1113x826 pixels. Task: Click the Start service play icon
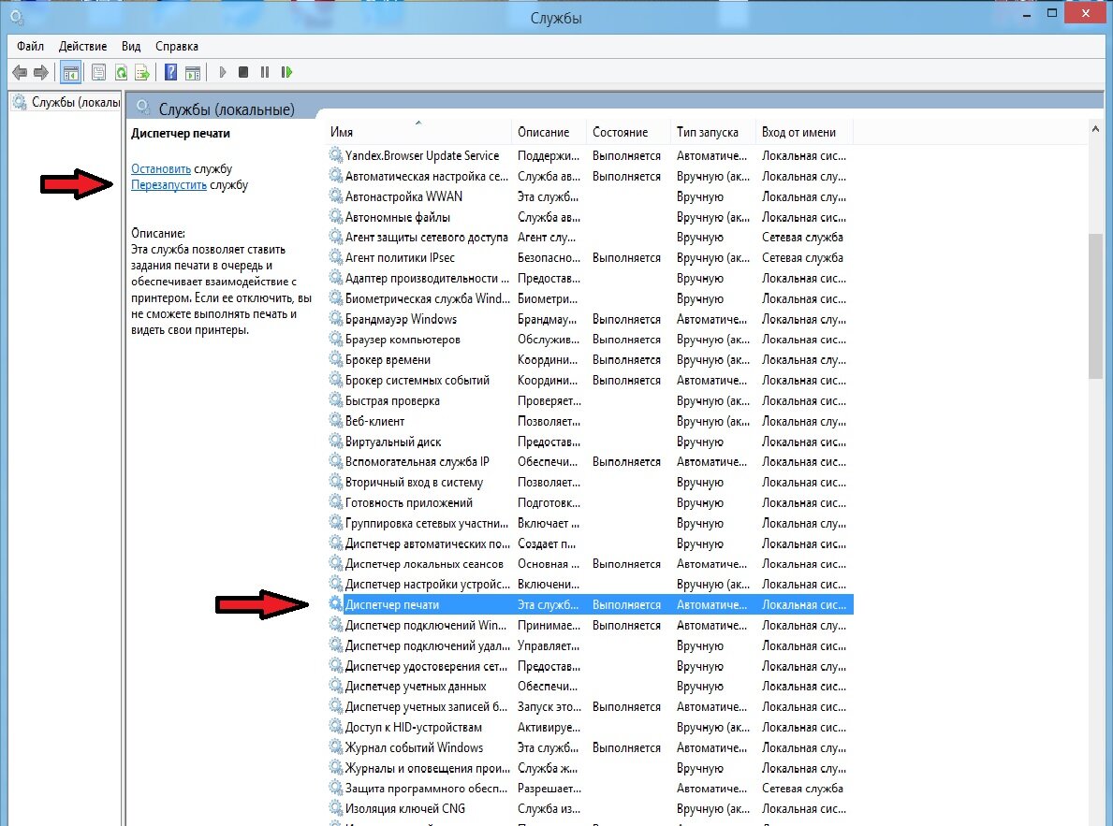[223, 72]
